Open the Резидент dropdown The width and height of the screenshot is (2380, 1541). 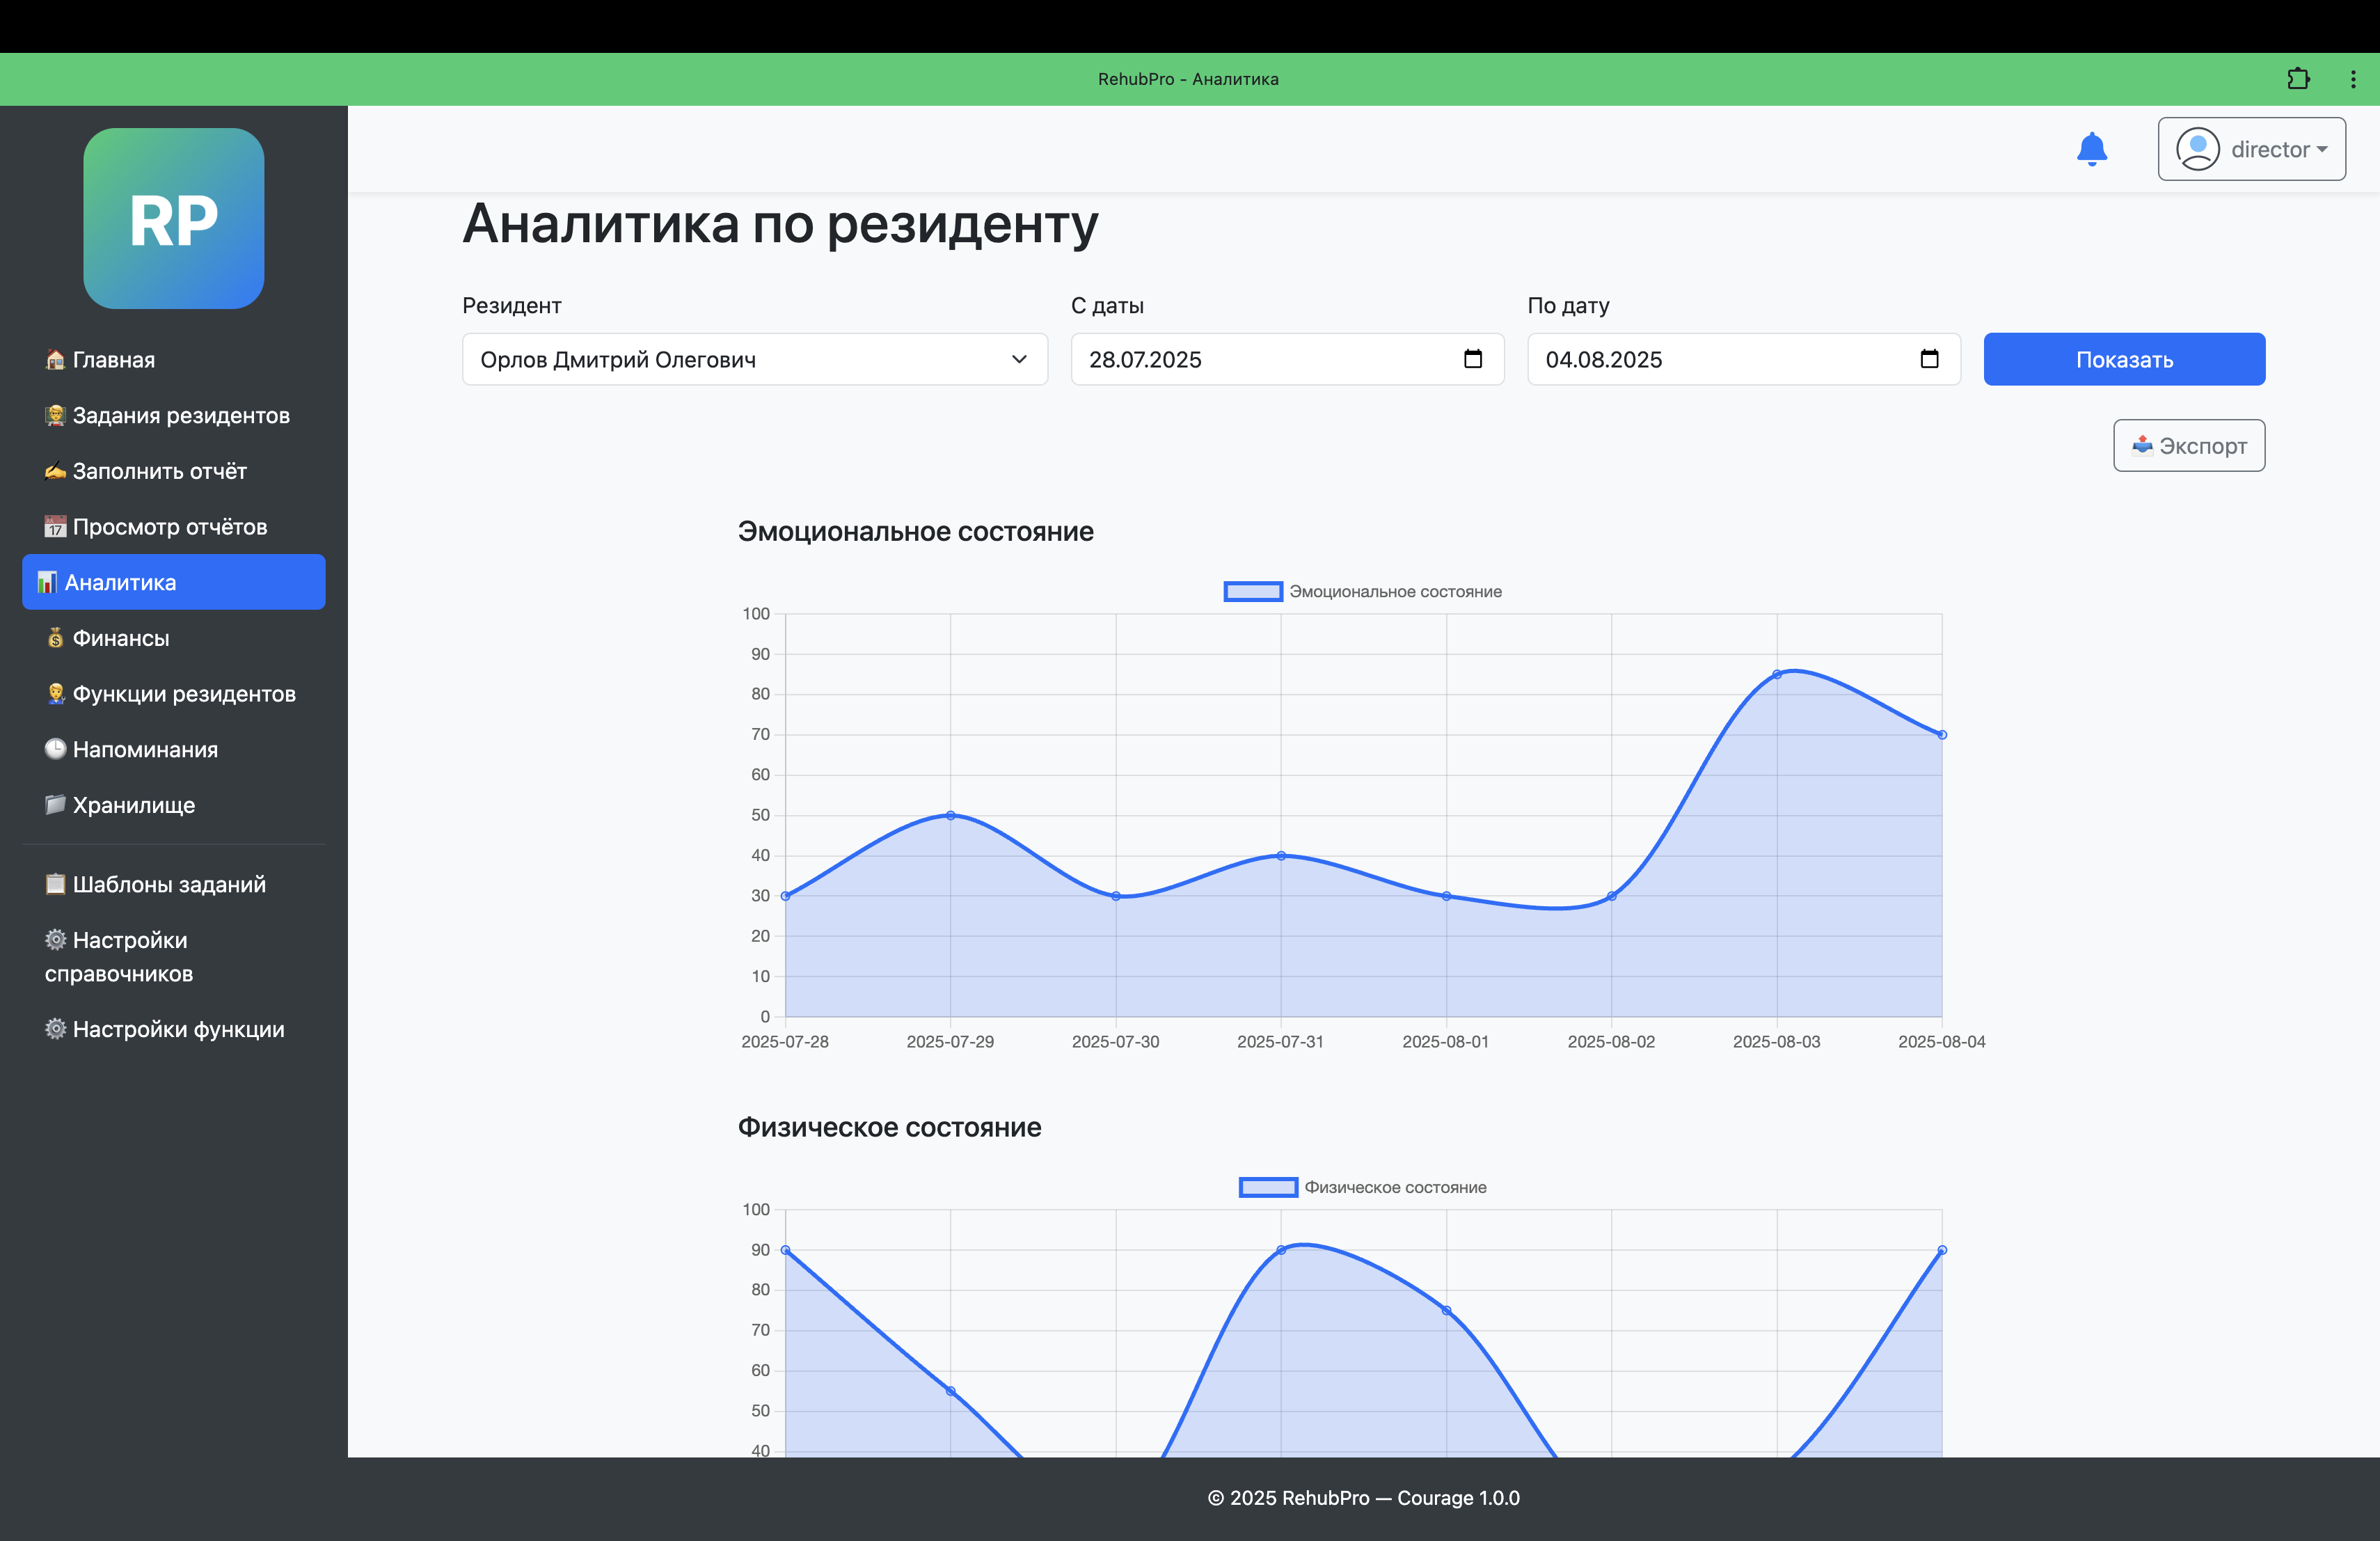(754, 359)
